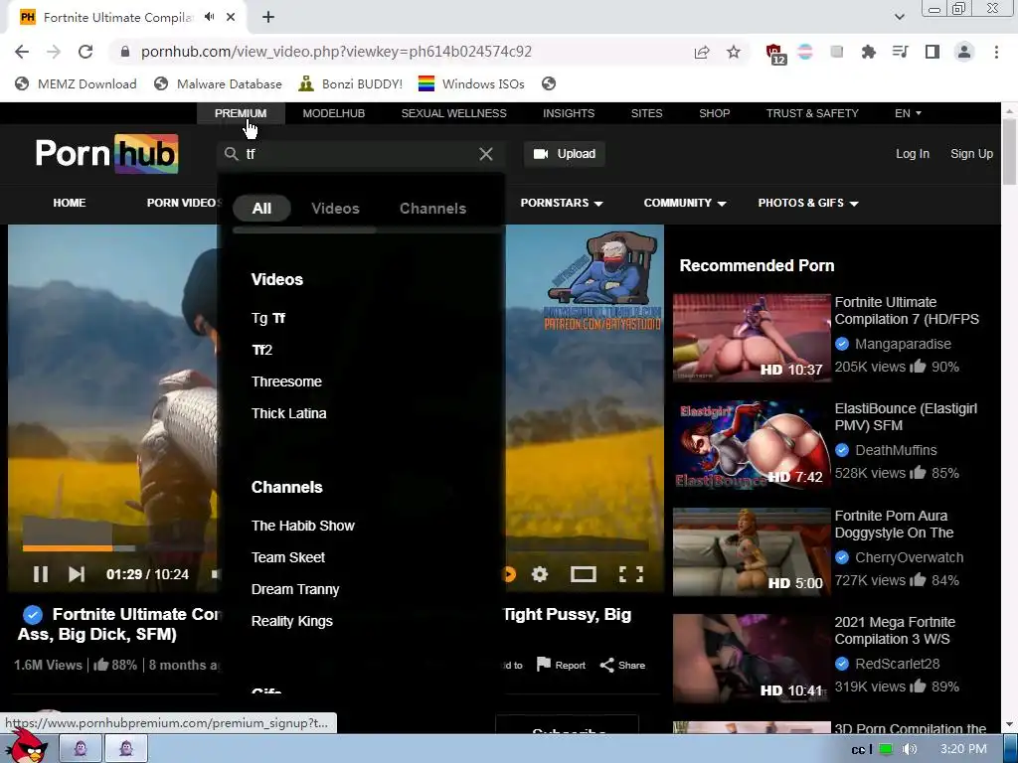Click the Share icon below the video

click(x=622, y=665)
